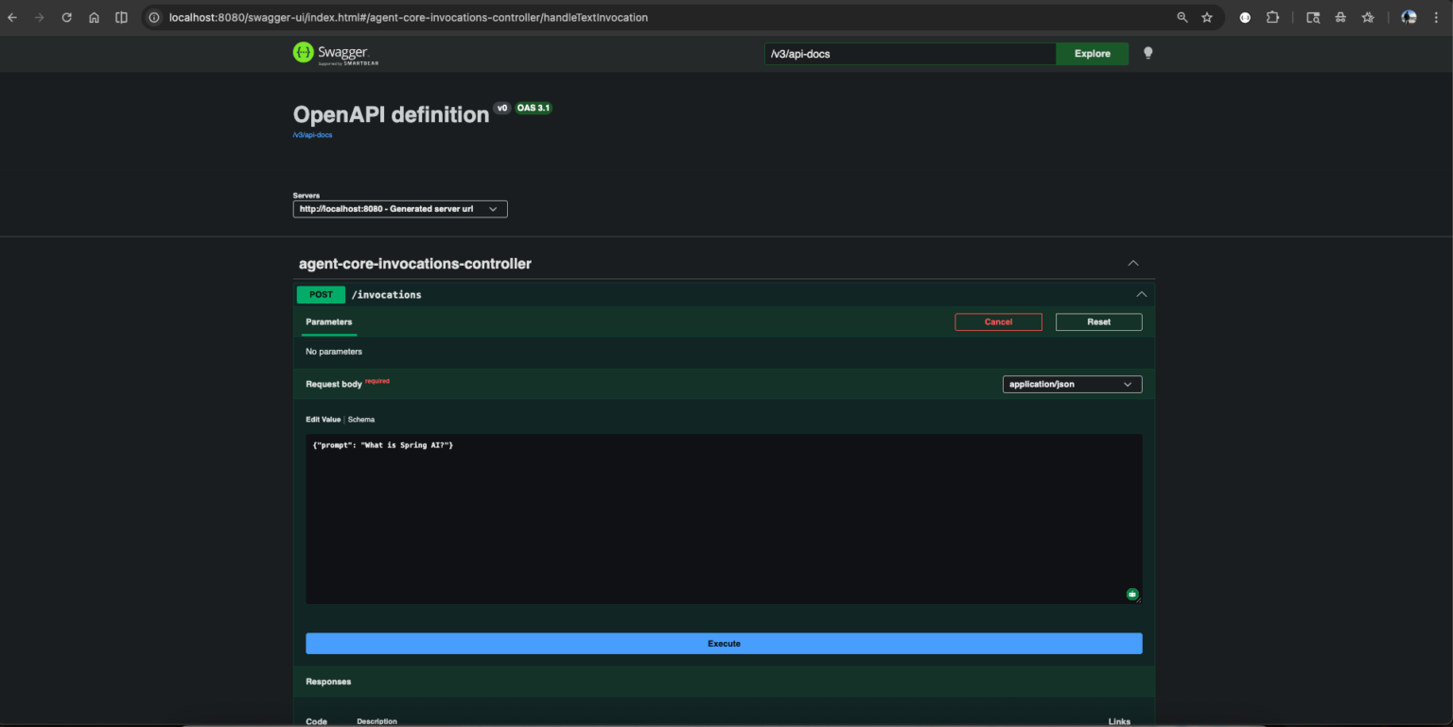
Task: View site information icon beside URL
Action: click(x=154, y=17)
